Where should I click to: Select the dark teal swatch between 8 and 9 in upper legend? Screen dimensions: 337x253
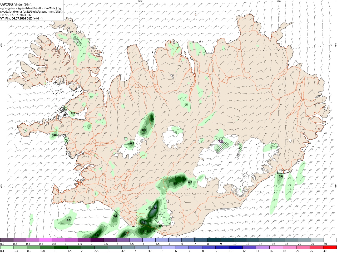click(x=214, y=240)
